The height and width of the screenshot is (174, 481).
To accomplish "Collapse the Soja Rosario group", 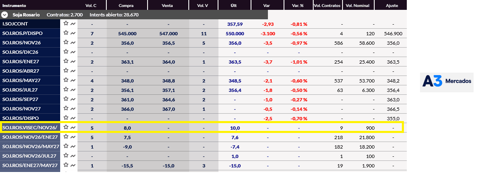I will [5, 15].
